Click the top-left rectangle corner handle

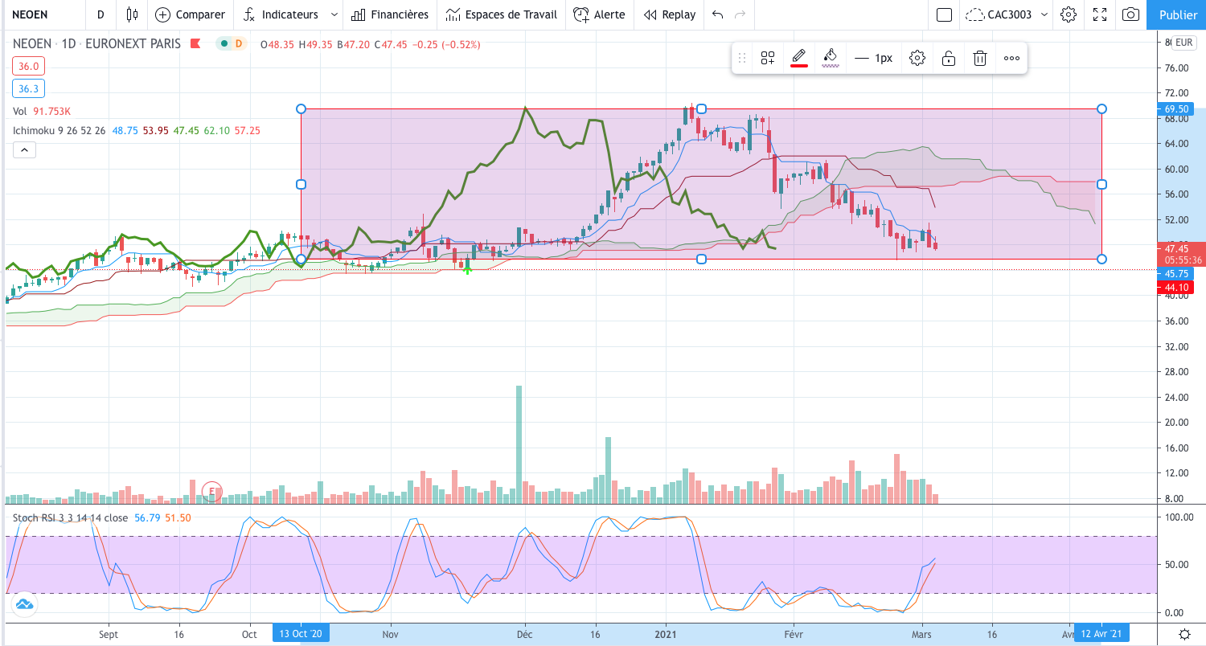pyautogui.click(x=301, y=108)
